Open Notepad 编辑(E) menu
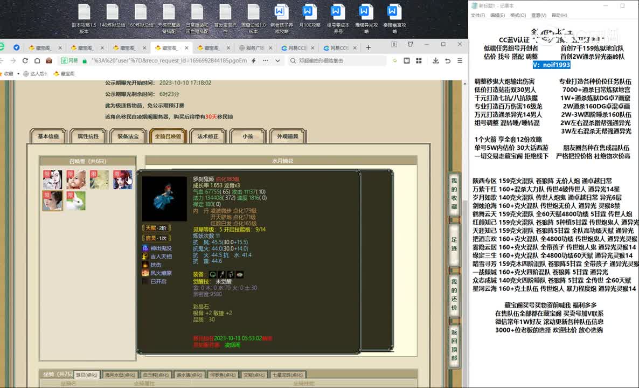The image size is (639, 388). tap(498, 15)
